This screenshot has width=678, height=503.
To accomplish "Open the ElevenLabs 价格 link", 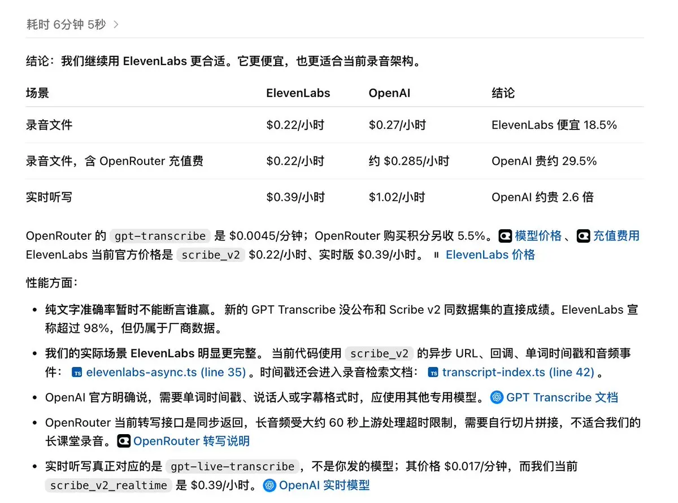I will (490, 255).
